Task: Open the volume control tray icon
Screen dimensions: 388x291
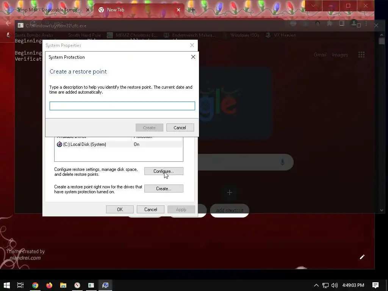Action: click(334, 285)
